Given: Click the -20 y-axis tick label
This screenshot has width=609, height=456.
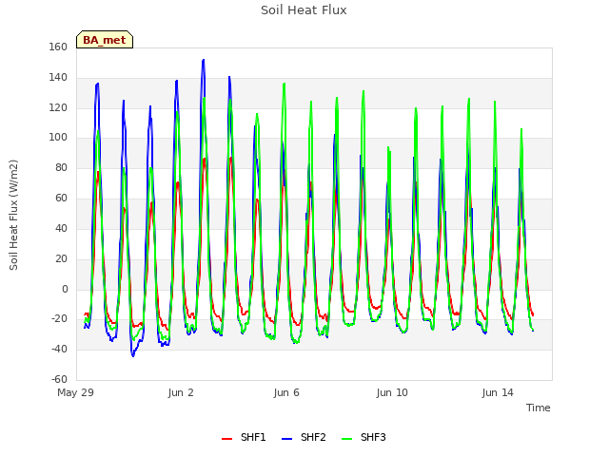Looking at the screenshot, I should pyautogui.click(x=59, y=319).
